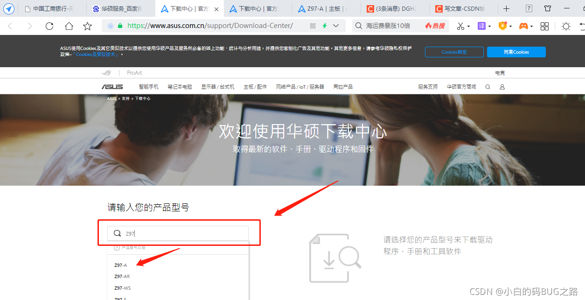Screen dimensions: 585x300
Task: Open 显示器 / 台式机 menu
Action: coord(218,87)
